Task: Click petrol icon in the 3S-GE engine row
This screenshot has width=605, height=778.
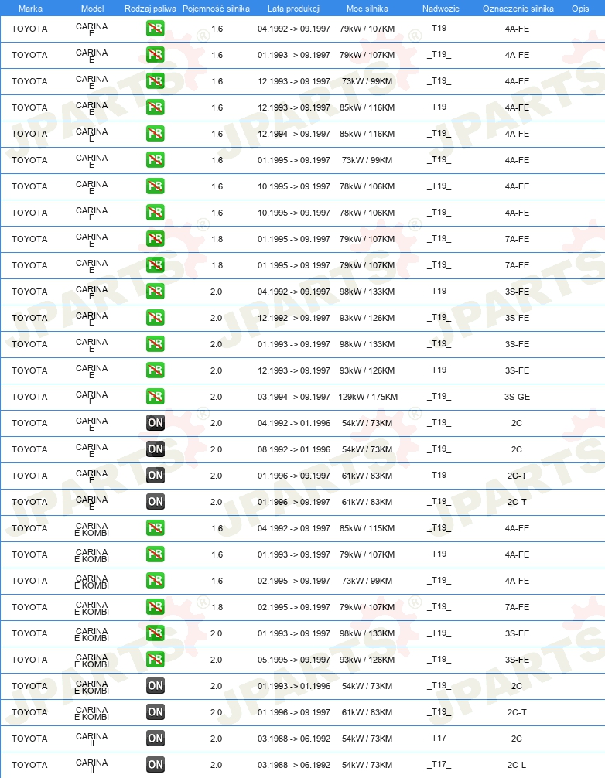Action: pos(156,397)
